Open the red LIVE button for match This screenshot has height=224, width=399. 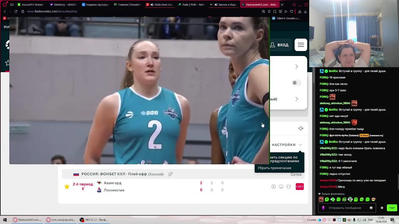point(300,187)
